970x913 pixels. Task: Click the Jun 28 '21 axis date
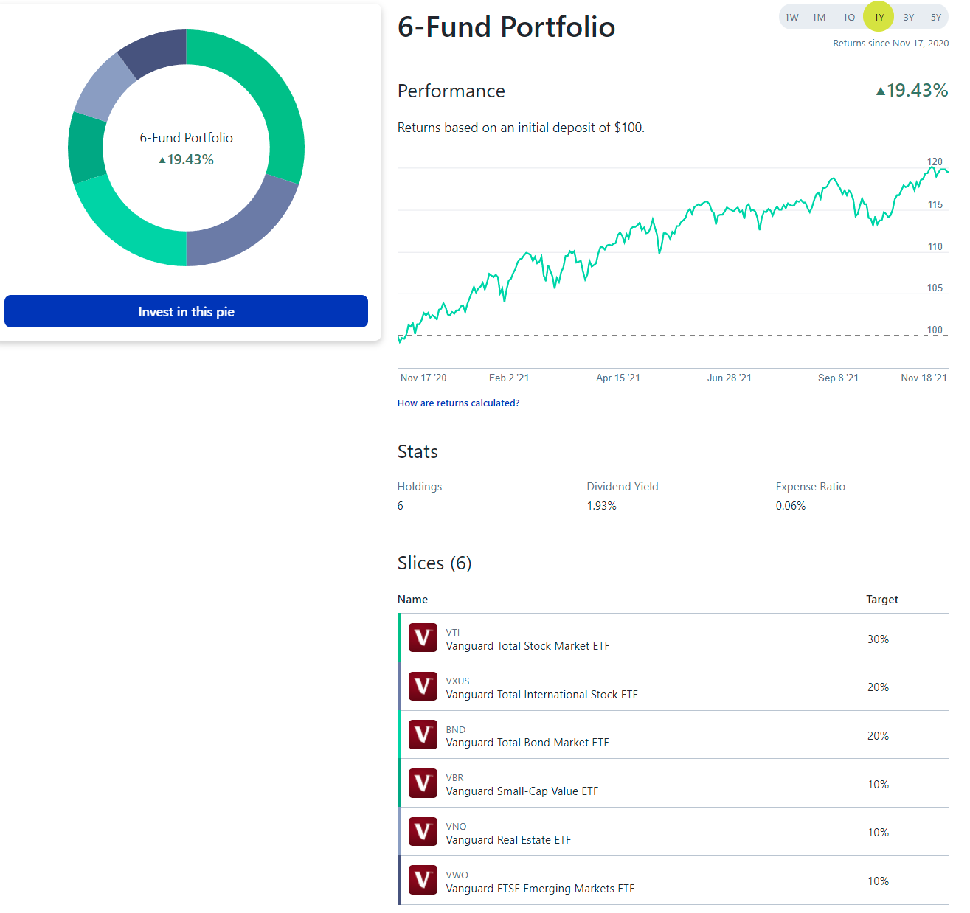pyautogui.click(x=729, y=378)
